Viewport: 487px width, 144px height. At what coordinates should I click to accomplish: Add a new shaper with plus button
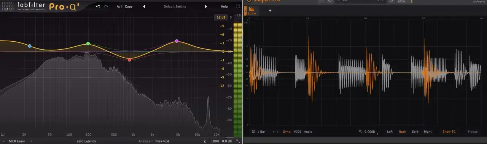click(x=270, y=10)
